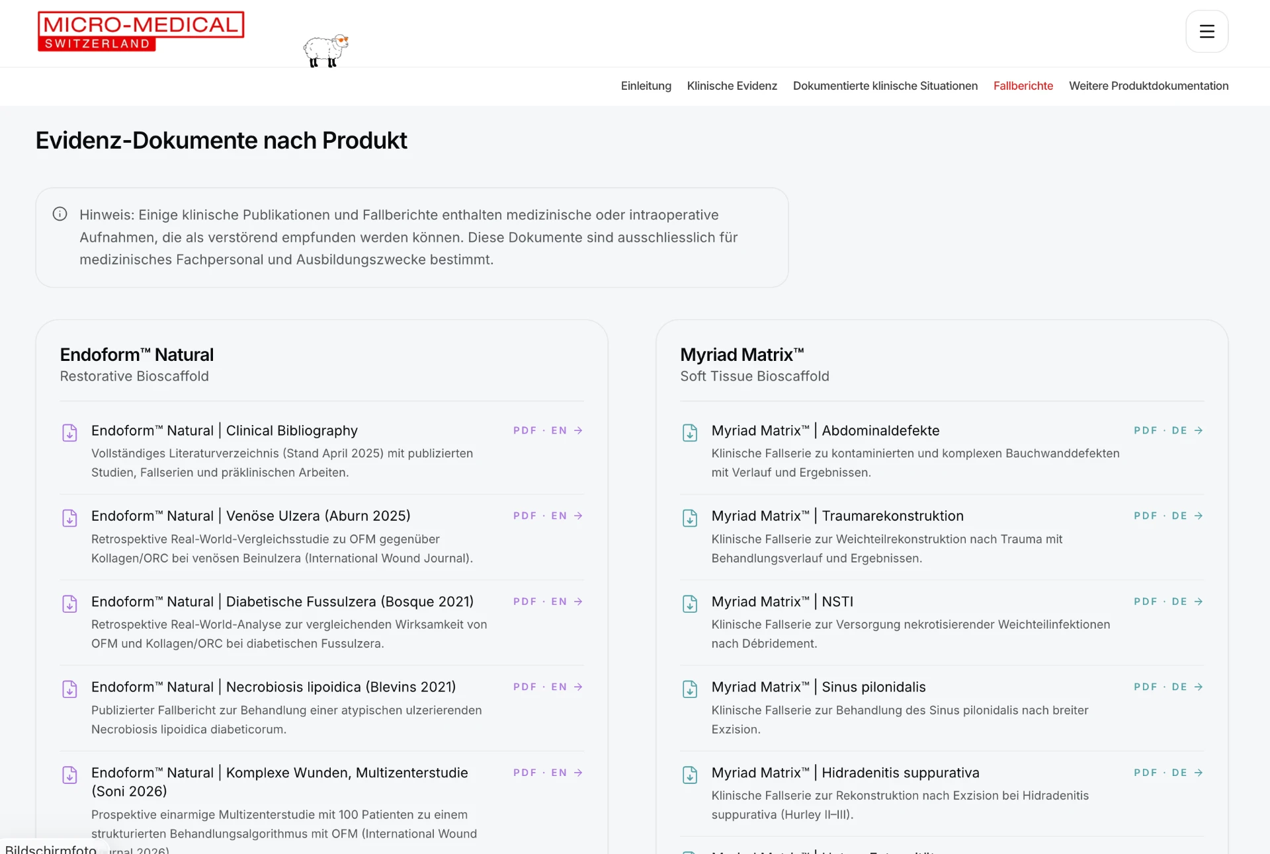
Task: Open Dokumentierte klinische Situationen section
Action: tap(885, 86)
